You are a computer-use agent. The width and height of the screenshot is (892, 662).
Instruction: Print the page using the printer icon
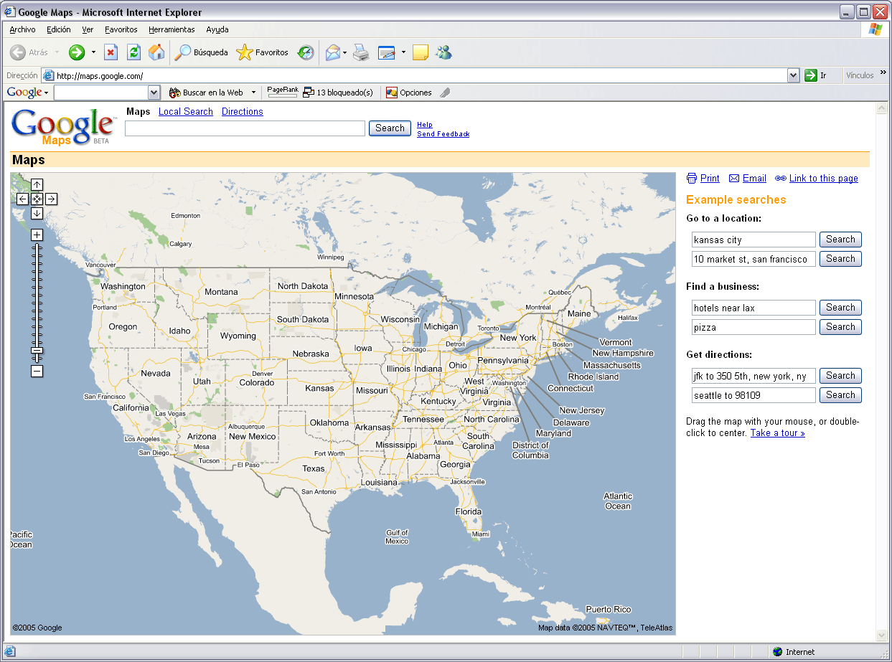click(361, 52)
